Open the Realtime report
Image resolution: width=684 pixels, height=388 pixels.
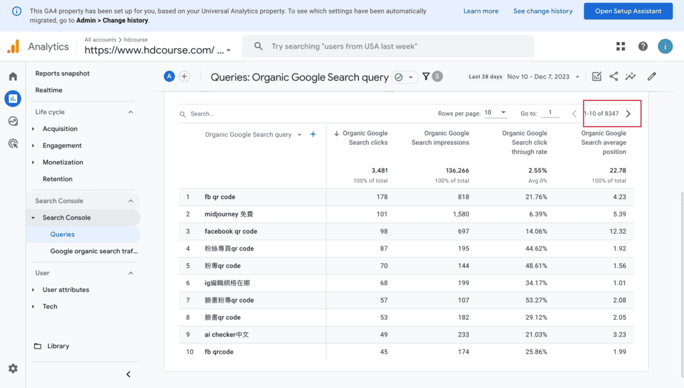49,89
